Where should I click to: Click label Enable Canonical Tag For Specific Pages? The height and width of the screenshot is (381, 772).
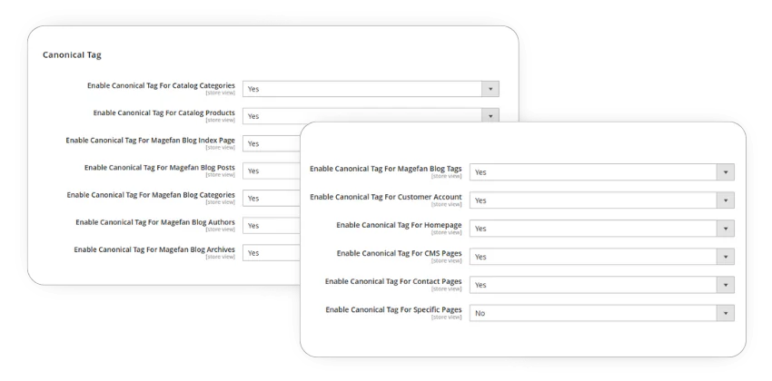click(x=393, y=309)
